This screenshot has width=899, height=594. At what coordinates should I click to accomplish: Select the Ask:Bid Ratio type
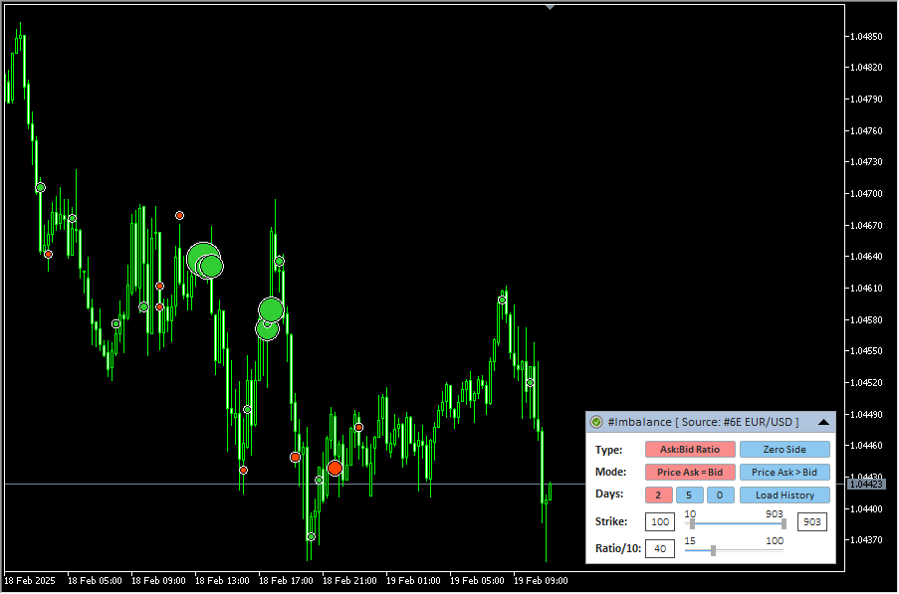690,450
